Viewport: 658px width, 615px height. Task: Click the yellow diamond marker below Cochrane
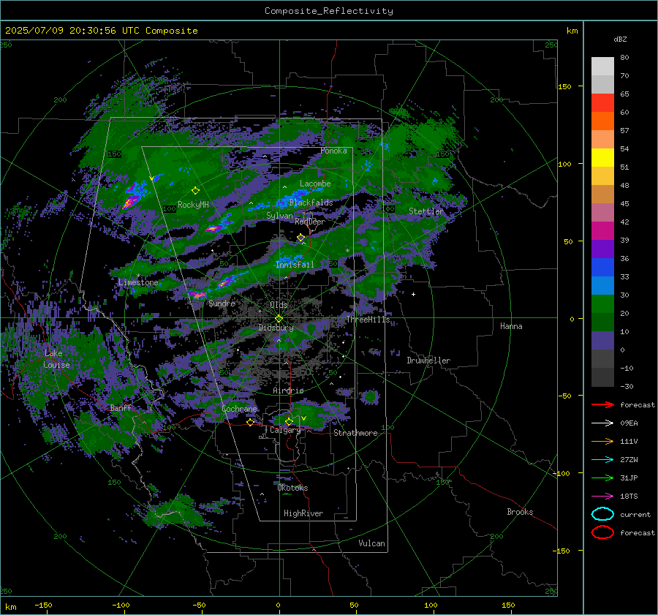(251, 423)
